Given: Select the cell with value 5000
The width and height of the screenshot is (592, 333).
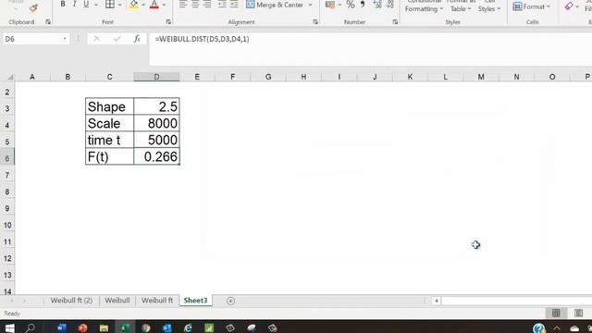Looking at the screenshot, I should (x=156, y=140).
